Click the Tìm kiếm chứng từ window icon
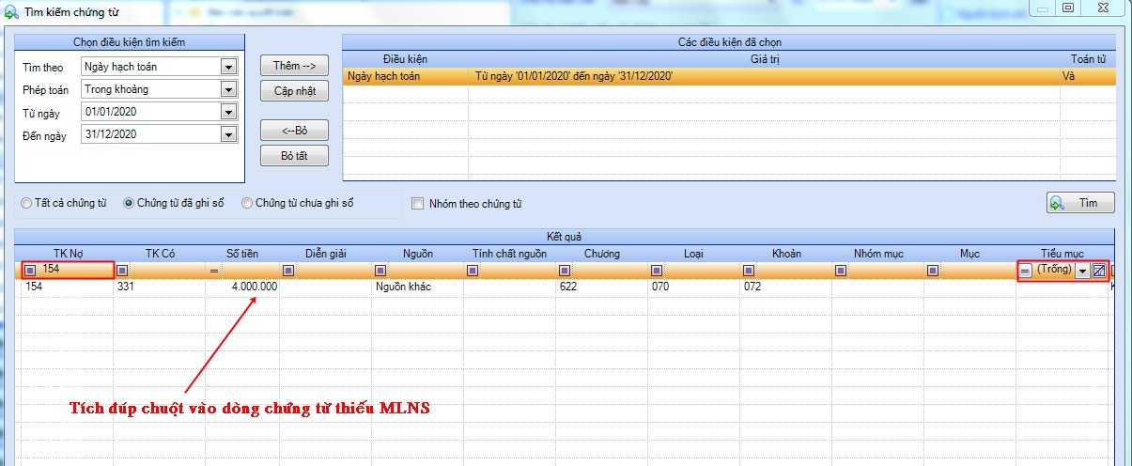This screenshot has height=466, width=1132. click(x=10, y=11)
